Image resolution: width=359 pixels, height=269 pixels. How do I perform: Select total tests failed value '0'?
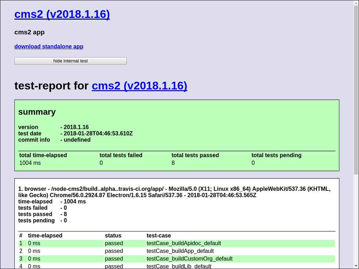(x=101, y=163)
